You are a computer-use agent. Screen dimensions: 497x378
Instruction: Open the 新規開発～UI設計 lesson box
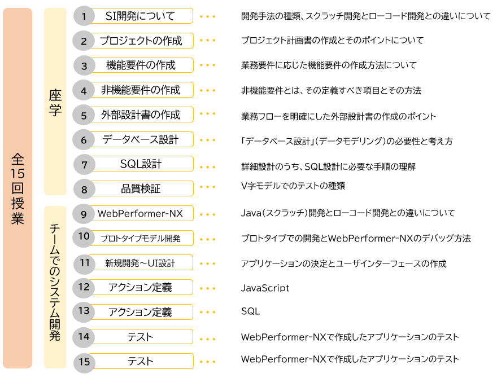141,263
